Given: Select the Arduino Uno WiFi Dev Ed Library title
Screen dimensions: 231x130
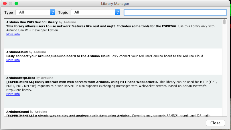Looking at the screenshot, I should [32, 22].
